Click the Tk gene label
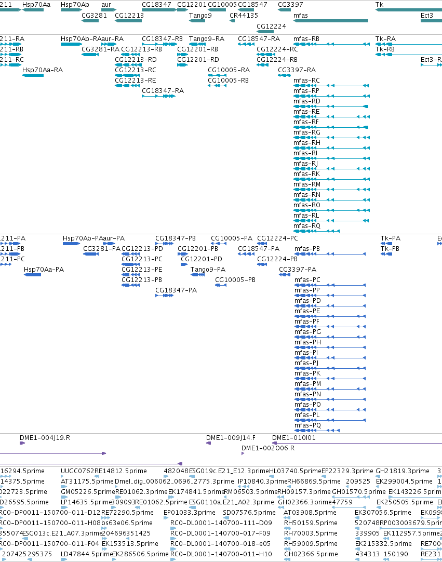 [379, 5]
